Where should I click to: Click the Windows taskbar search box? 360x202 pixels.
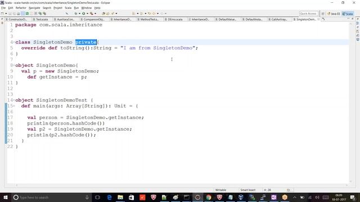coord(51,197)
